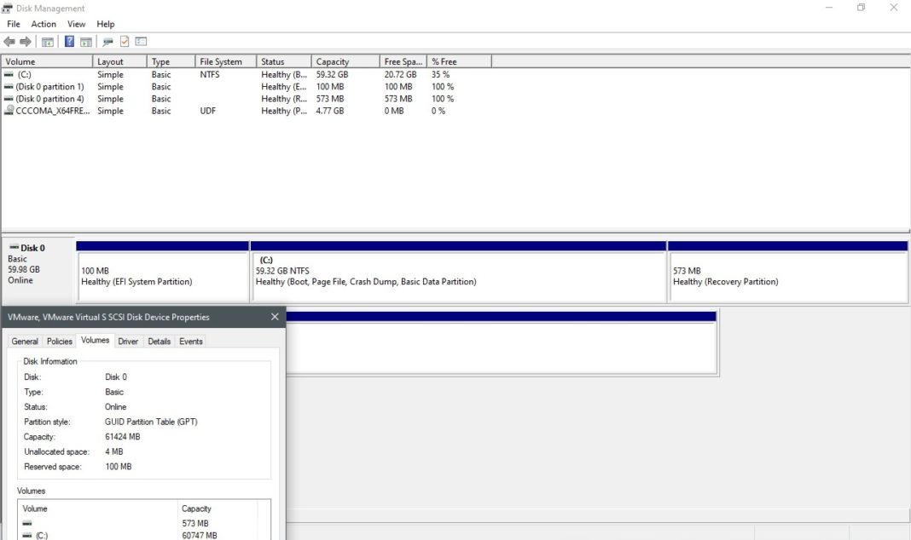Click the Forward navigation arrow
911x540 pixels.
[24, 41]
